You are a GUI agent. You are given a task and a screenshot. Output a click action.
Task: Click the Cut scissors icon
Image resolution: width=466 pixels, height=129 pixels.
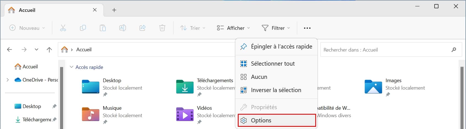pos(63,28)
